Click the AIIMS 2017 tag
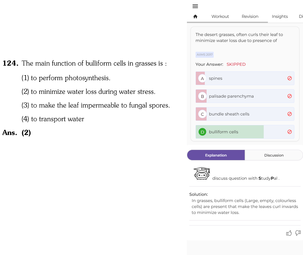The image size is (303, 255). point(204,55)
